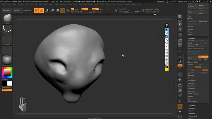Expand the ZRemesher section
The width and height of the screenshot is (212, 119).
(x=191, y=91)
